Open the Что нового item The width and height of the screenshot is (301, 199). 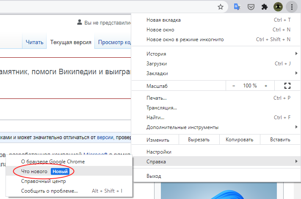(69, 171)
